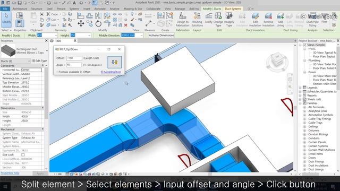Open the Properties help link
Screen dimensions: 340x191
click(x=10, y=173)
